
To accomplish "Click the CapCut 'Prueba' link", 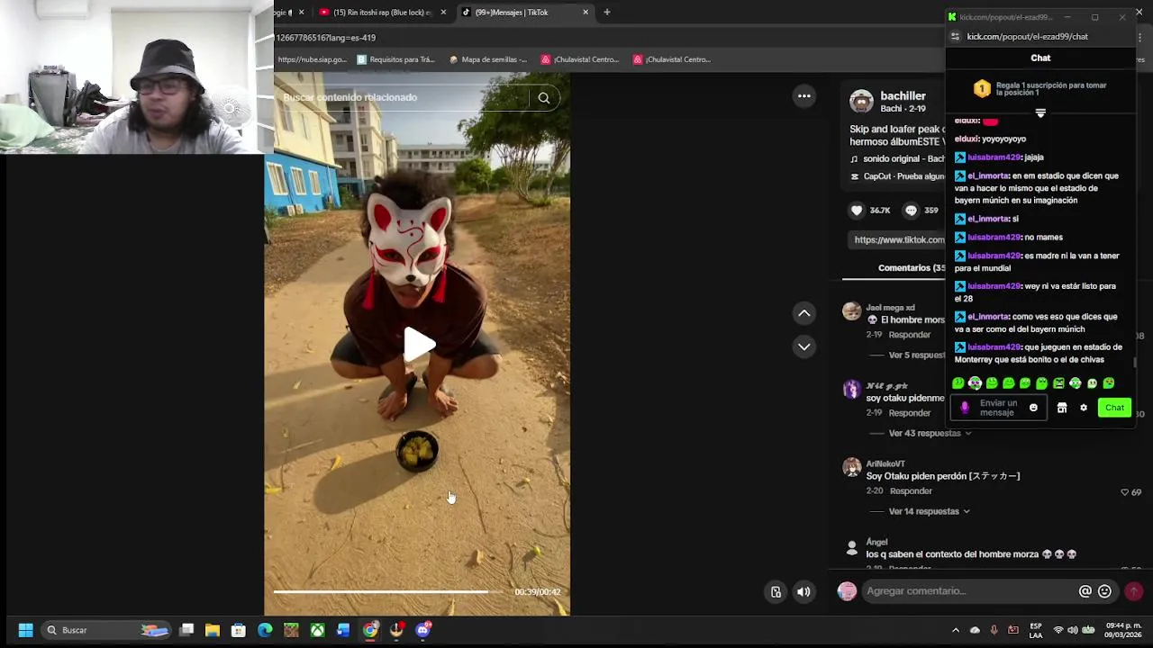I will coord(897,176).
